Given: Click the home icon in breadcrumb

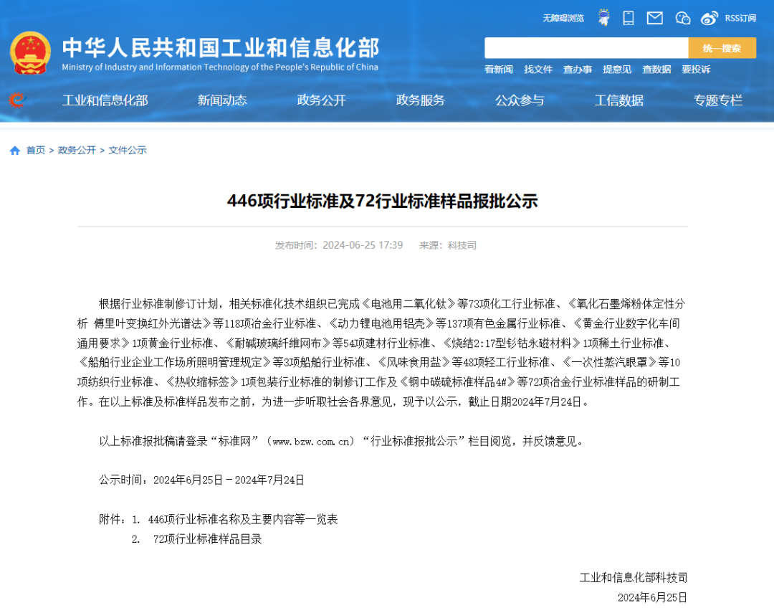Looking at the screenshot, I should 15,150.
